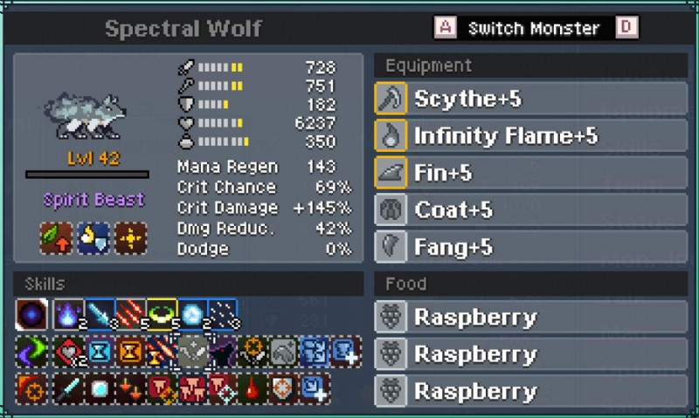Viewport: 699px width, 418px height.
Task: Select the green and purple swirl passive
Action: pos(31,352)
